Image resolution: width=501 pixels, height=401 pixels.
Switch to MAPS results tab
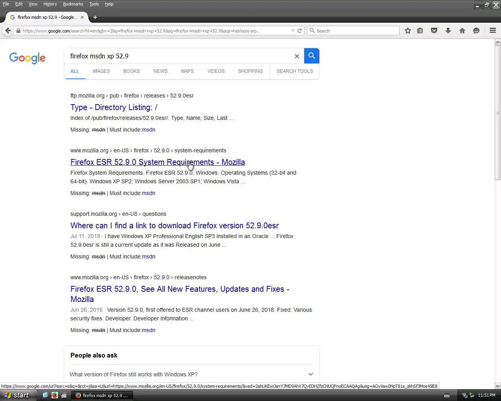coord(187,71)
